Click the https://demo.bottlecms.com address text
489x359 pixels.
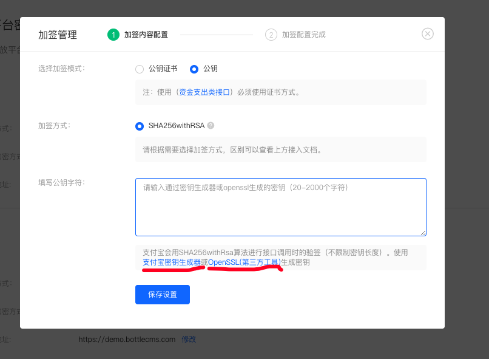[x=127, y=340]
